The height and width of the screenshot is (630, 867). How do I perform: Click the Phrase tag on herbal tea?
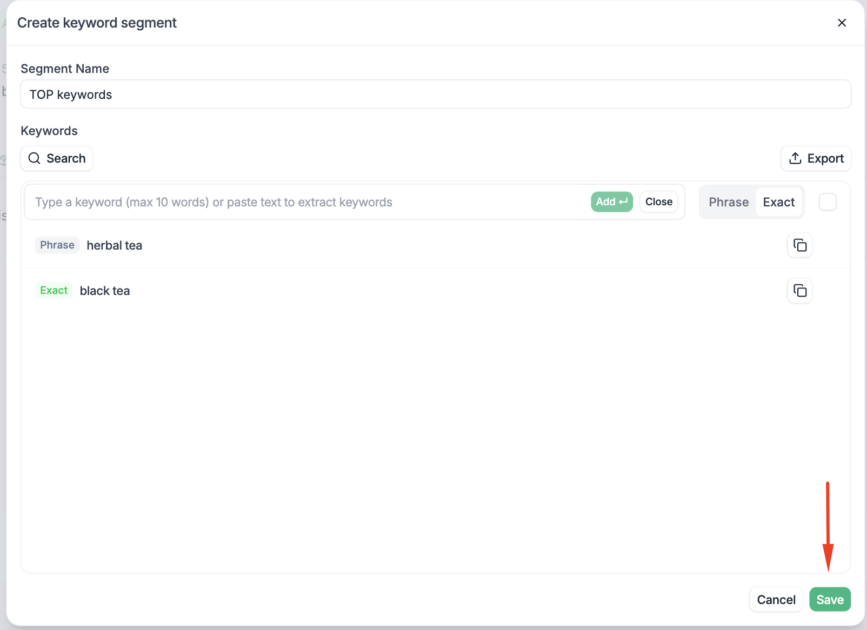pos(57,245)
